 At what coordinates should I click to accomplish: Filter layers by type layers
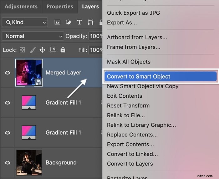click(79, 22)
